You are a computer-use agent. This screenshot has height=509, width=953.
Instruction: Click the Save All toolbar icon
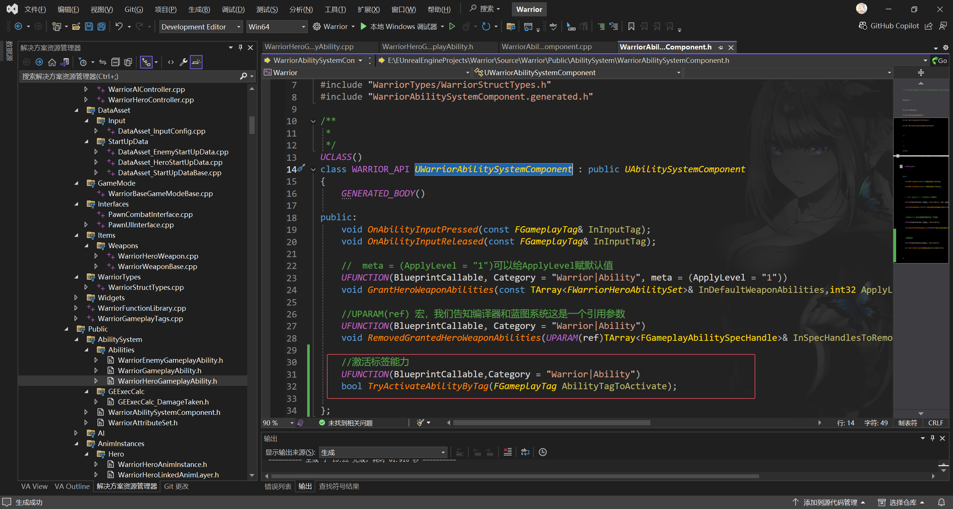coord(101,26)
